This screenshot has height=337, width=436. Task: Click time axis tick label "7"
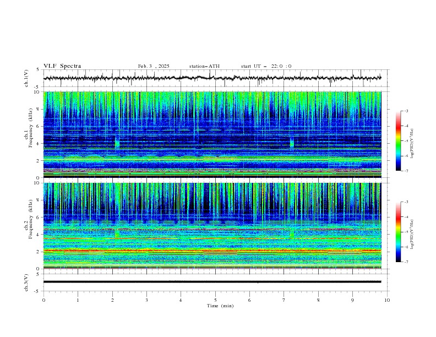[x=284, y=300]
